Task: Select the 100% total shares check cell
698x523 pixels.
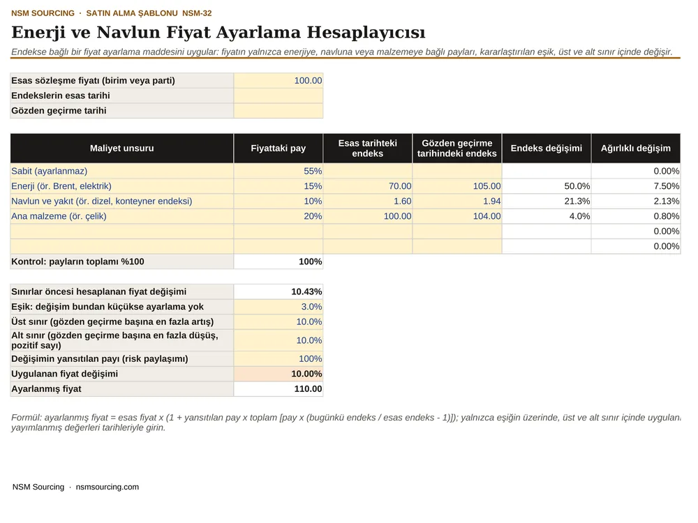Action: [279, 262]
